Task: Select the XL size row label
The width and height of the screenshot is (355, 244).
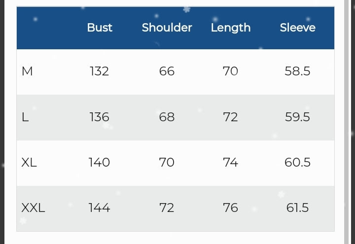Action: click(29, 163)
